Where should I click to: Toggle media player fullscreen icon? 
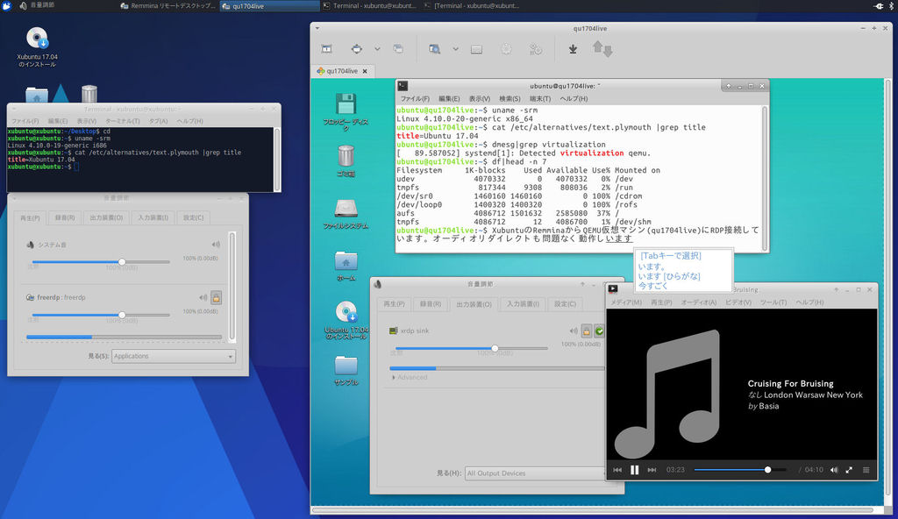tap(849, 470)
